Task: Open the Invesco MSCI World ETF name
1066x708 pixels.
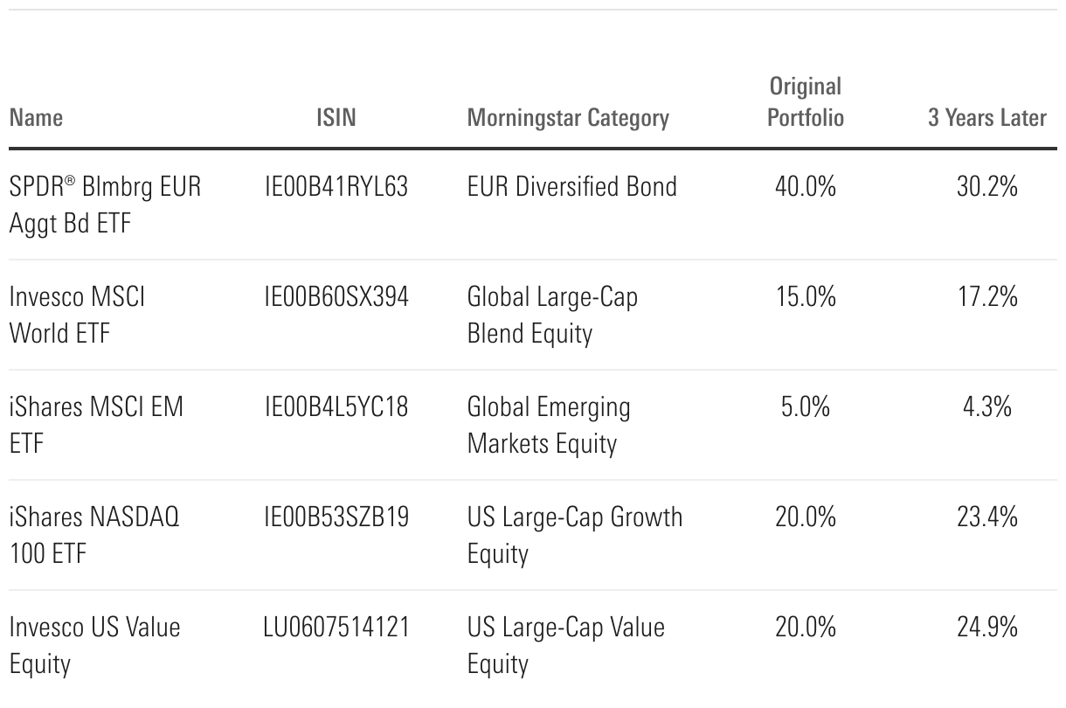Action: (78, 315)
